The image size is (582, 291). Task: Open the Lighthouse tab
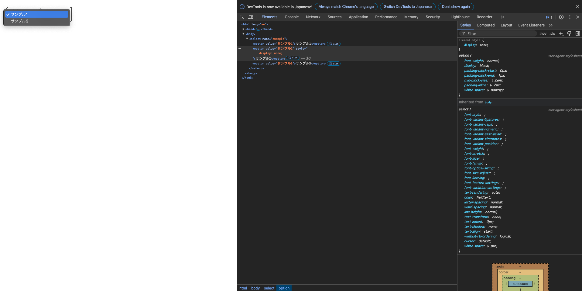(460, 17)
